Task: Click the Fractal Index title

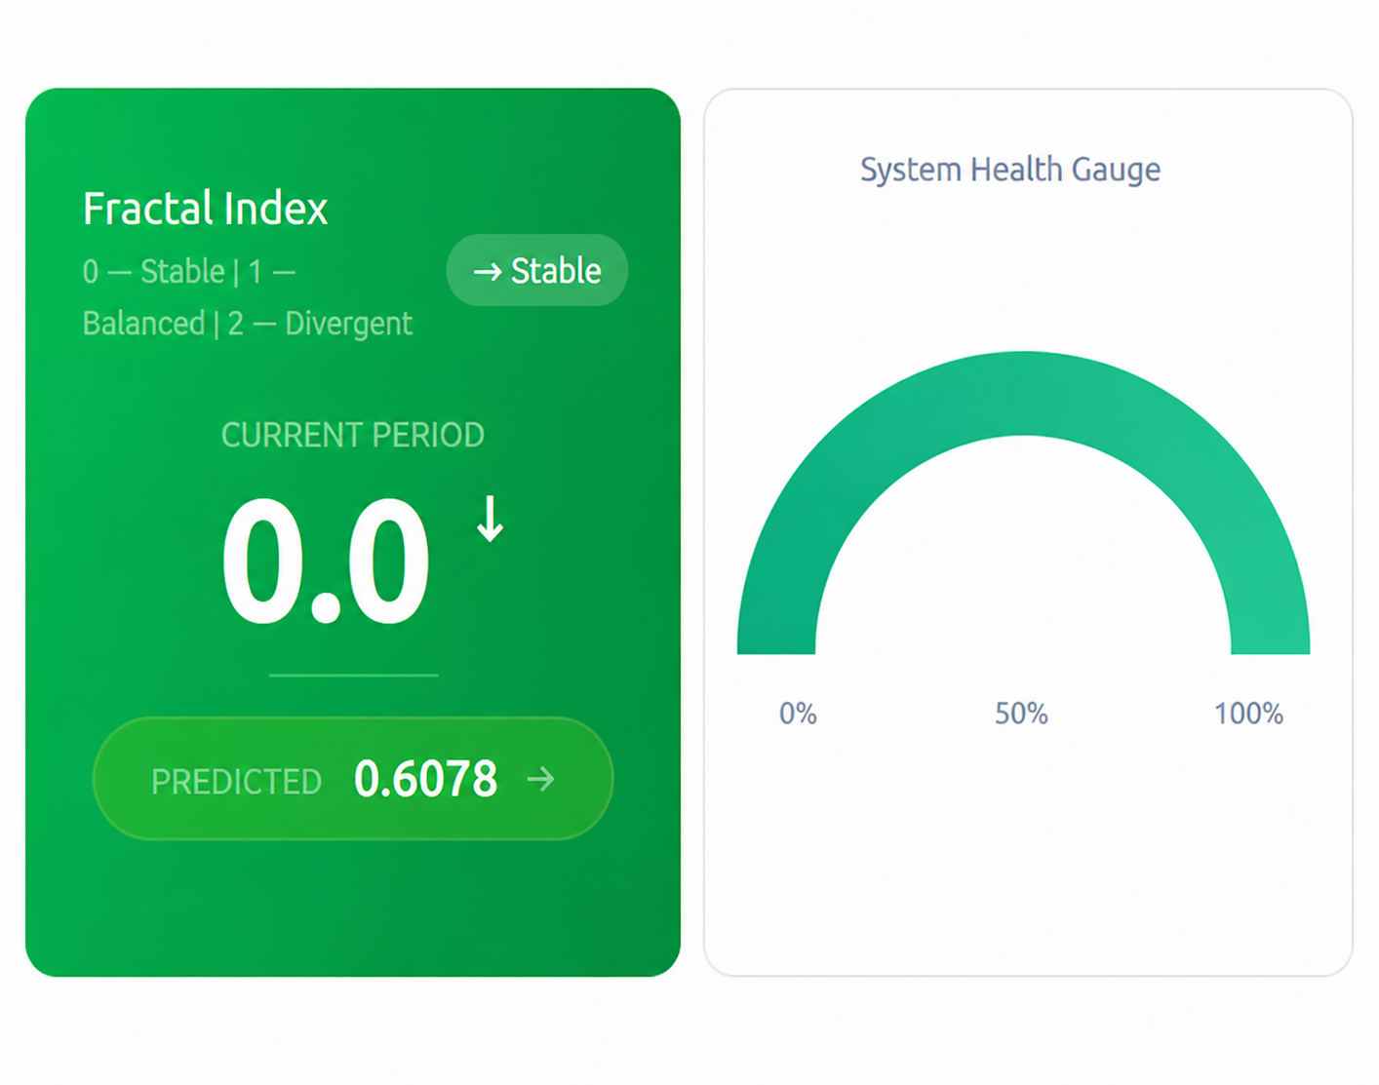Action: (205, 208)
